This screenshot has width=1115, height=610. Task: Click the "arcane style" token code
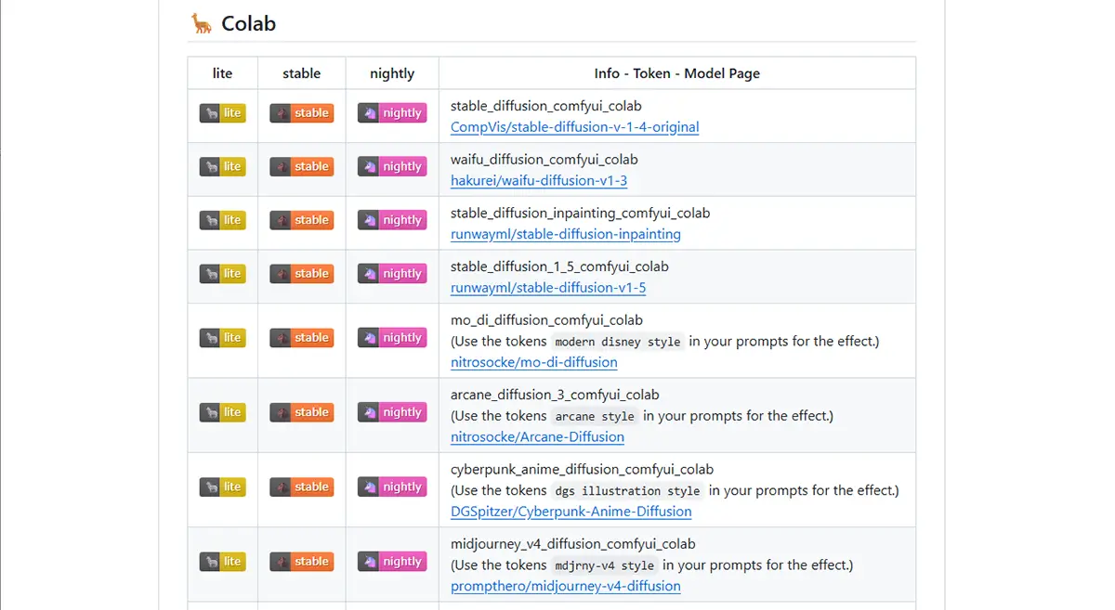[x=595, y=416]
